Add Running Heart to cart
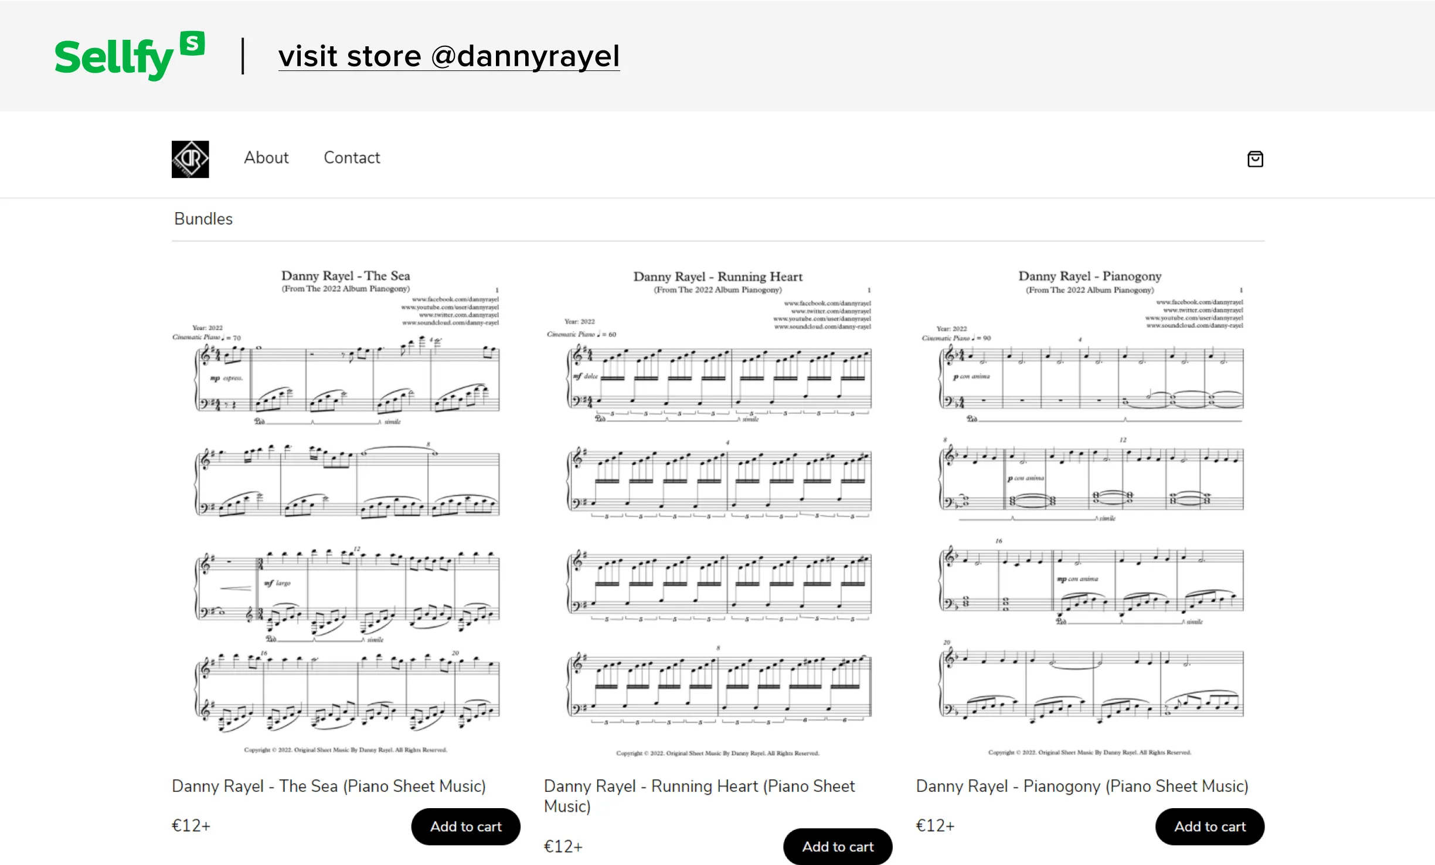 pyautogui.click(x=838, y=846)
